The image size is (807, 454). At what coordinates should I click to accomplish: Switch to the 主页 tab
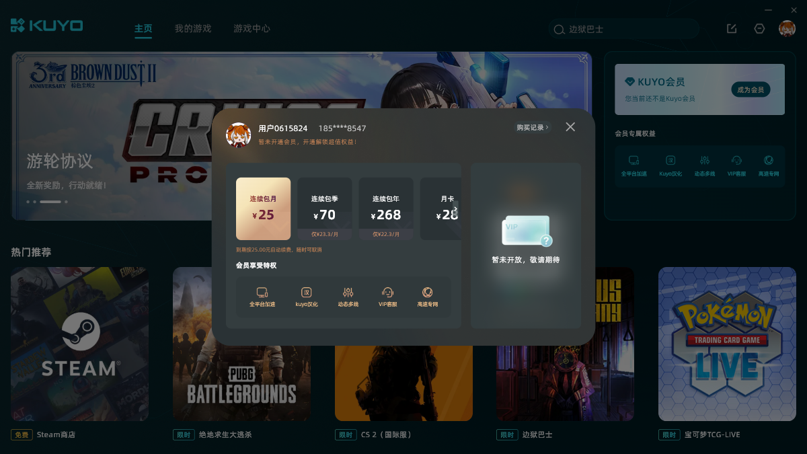click(143, 28)
